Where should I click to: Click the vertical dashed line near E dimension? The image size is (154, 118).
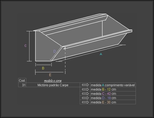tap(65, 61)
